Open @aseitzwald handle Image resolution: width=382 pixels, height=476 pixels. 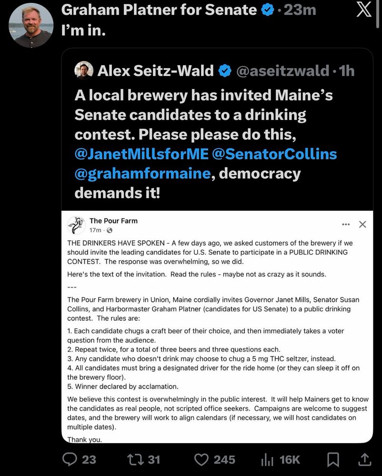point(282,71)
